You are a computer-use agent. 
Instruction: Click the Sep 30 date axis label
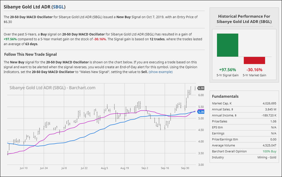(x=185, y=168)
